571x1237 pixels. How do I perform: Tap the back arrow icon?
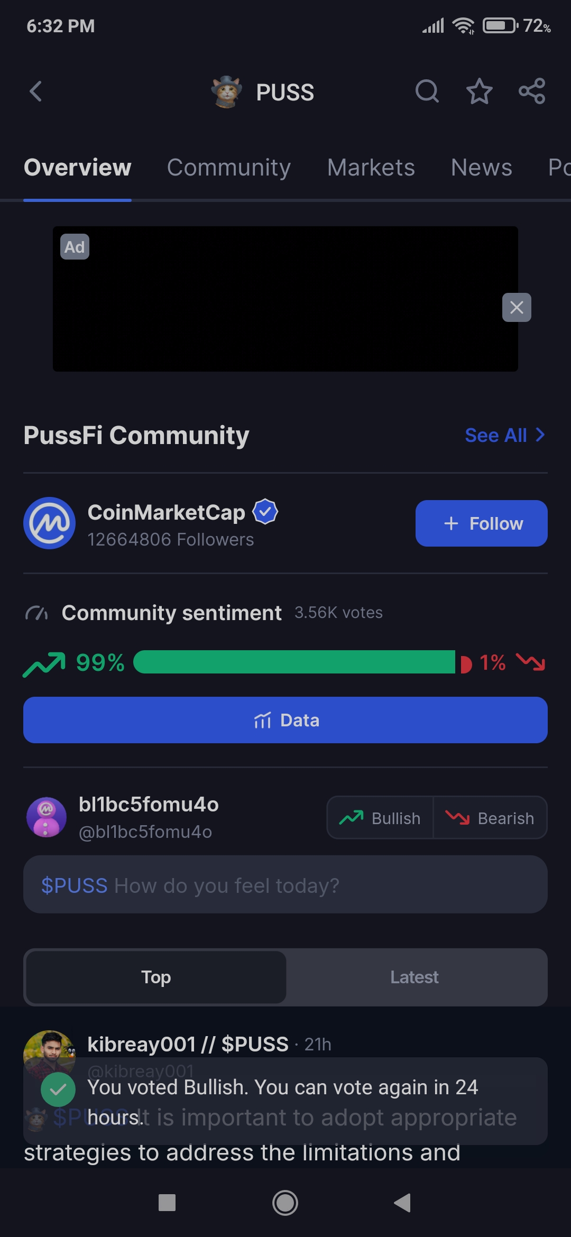35,91
